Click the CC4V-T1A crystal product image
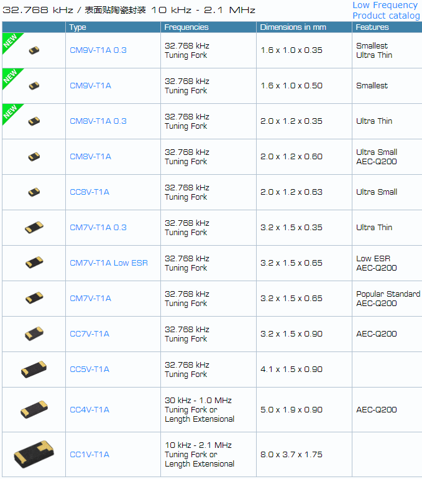 pyautogui.click(x=34, y=409)
